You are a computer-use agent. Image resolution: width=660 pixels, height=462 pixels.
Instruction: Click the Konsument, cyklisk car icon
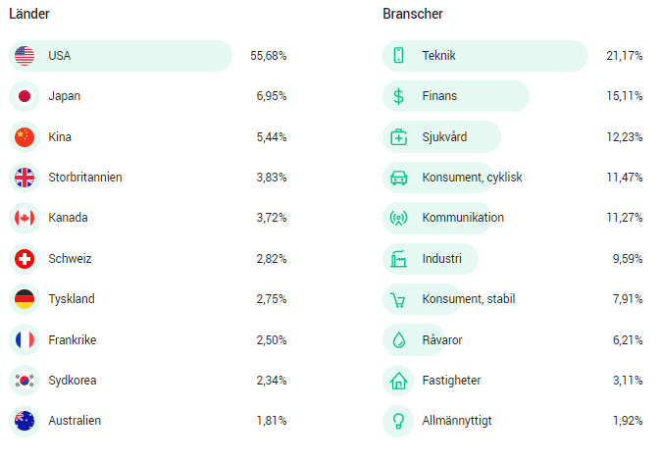pyautogui.click(x=398, y=178)
